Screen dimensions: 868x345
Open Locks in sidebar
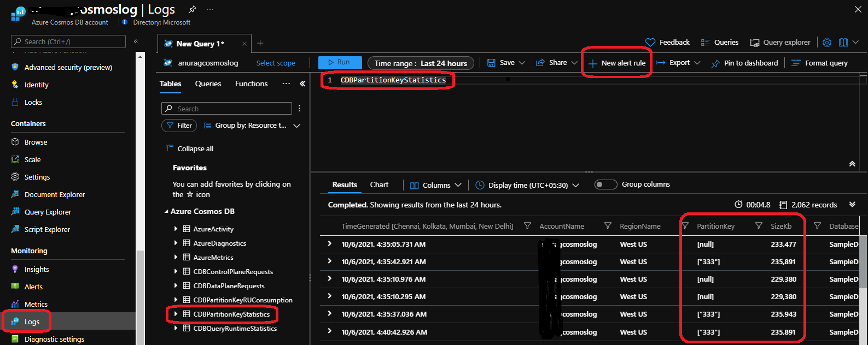click(x=33, y=102)
